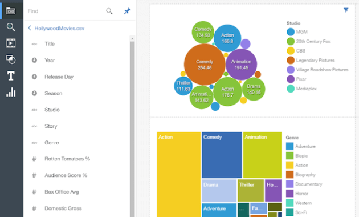This screenshot has height=217, width=359.
Task: Click the search magnifier sidebar icon
Action: [x=10, y=27]
